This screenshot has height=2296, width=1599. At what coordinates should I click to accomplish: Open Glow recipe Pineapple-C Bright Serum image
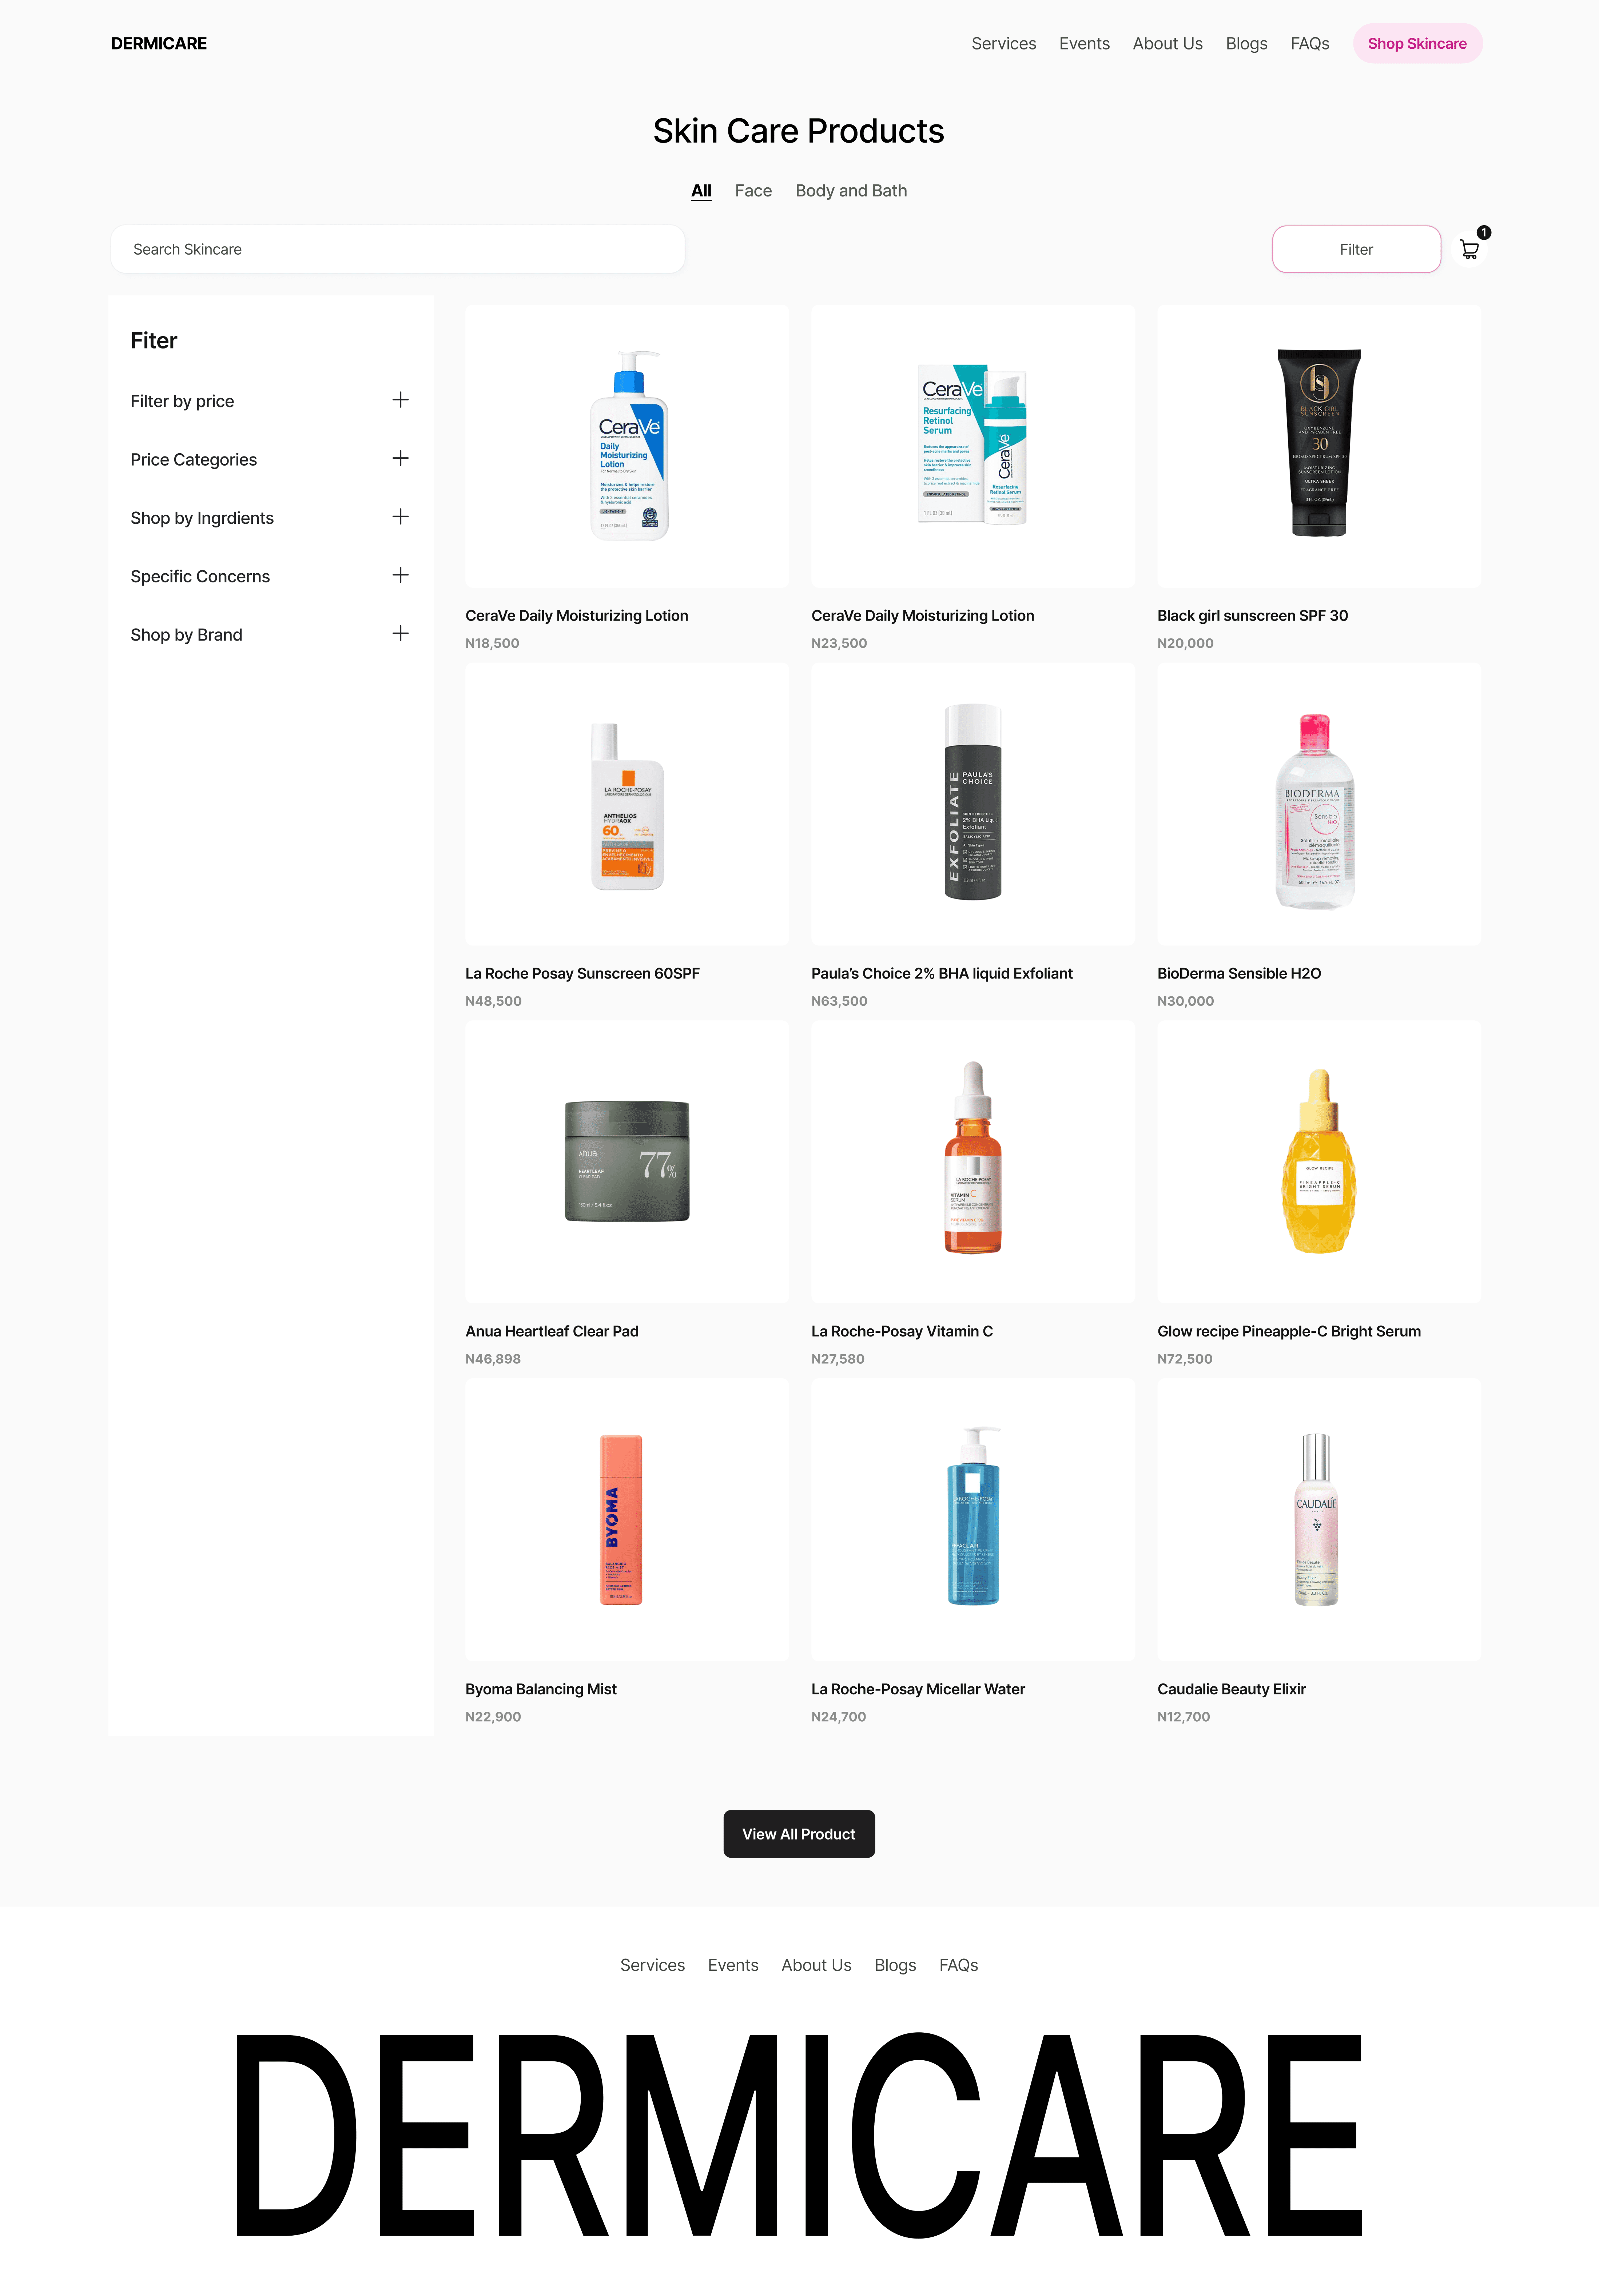click(x=1319, y=1162)
